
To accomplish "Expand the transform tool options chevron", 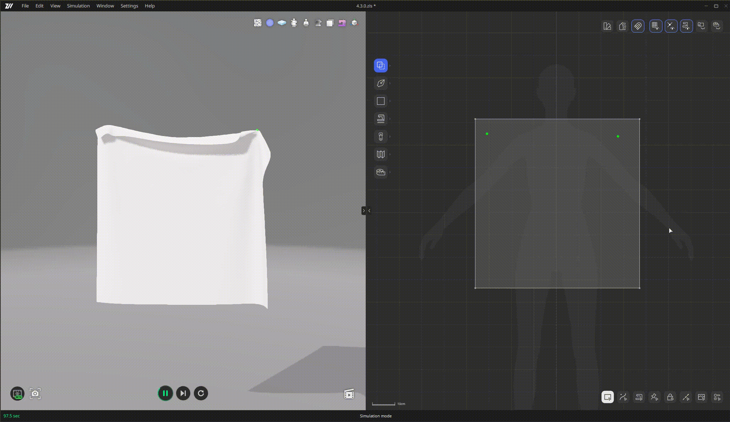I will pos(389,65).
